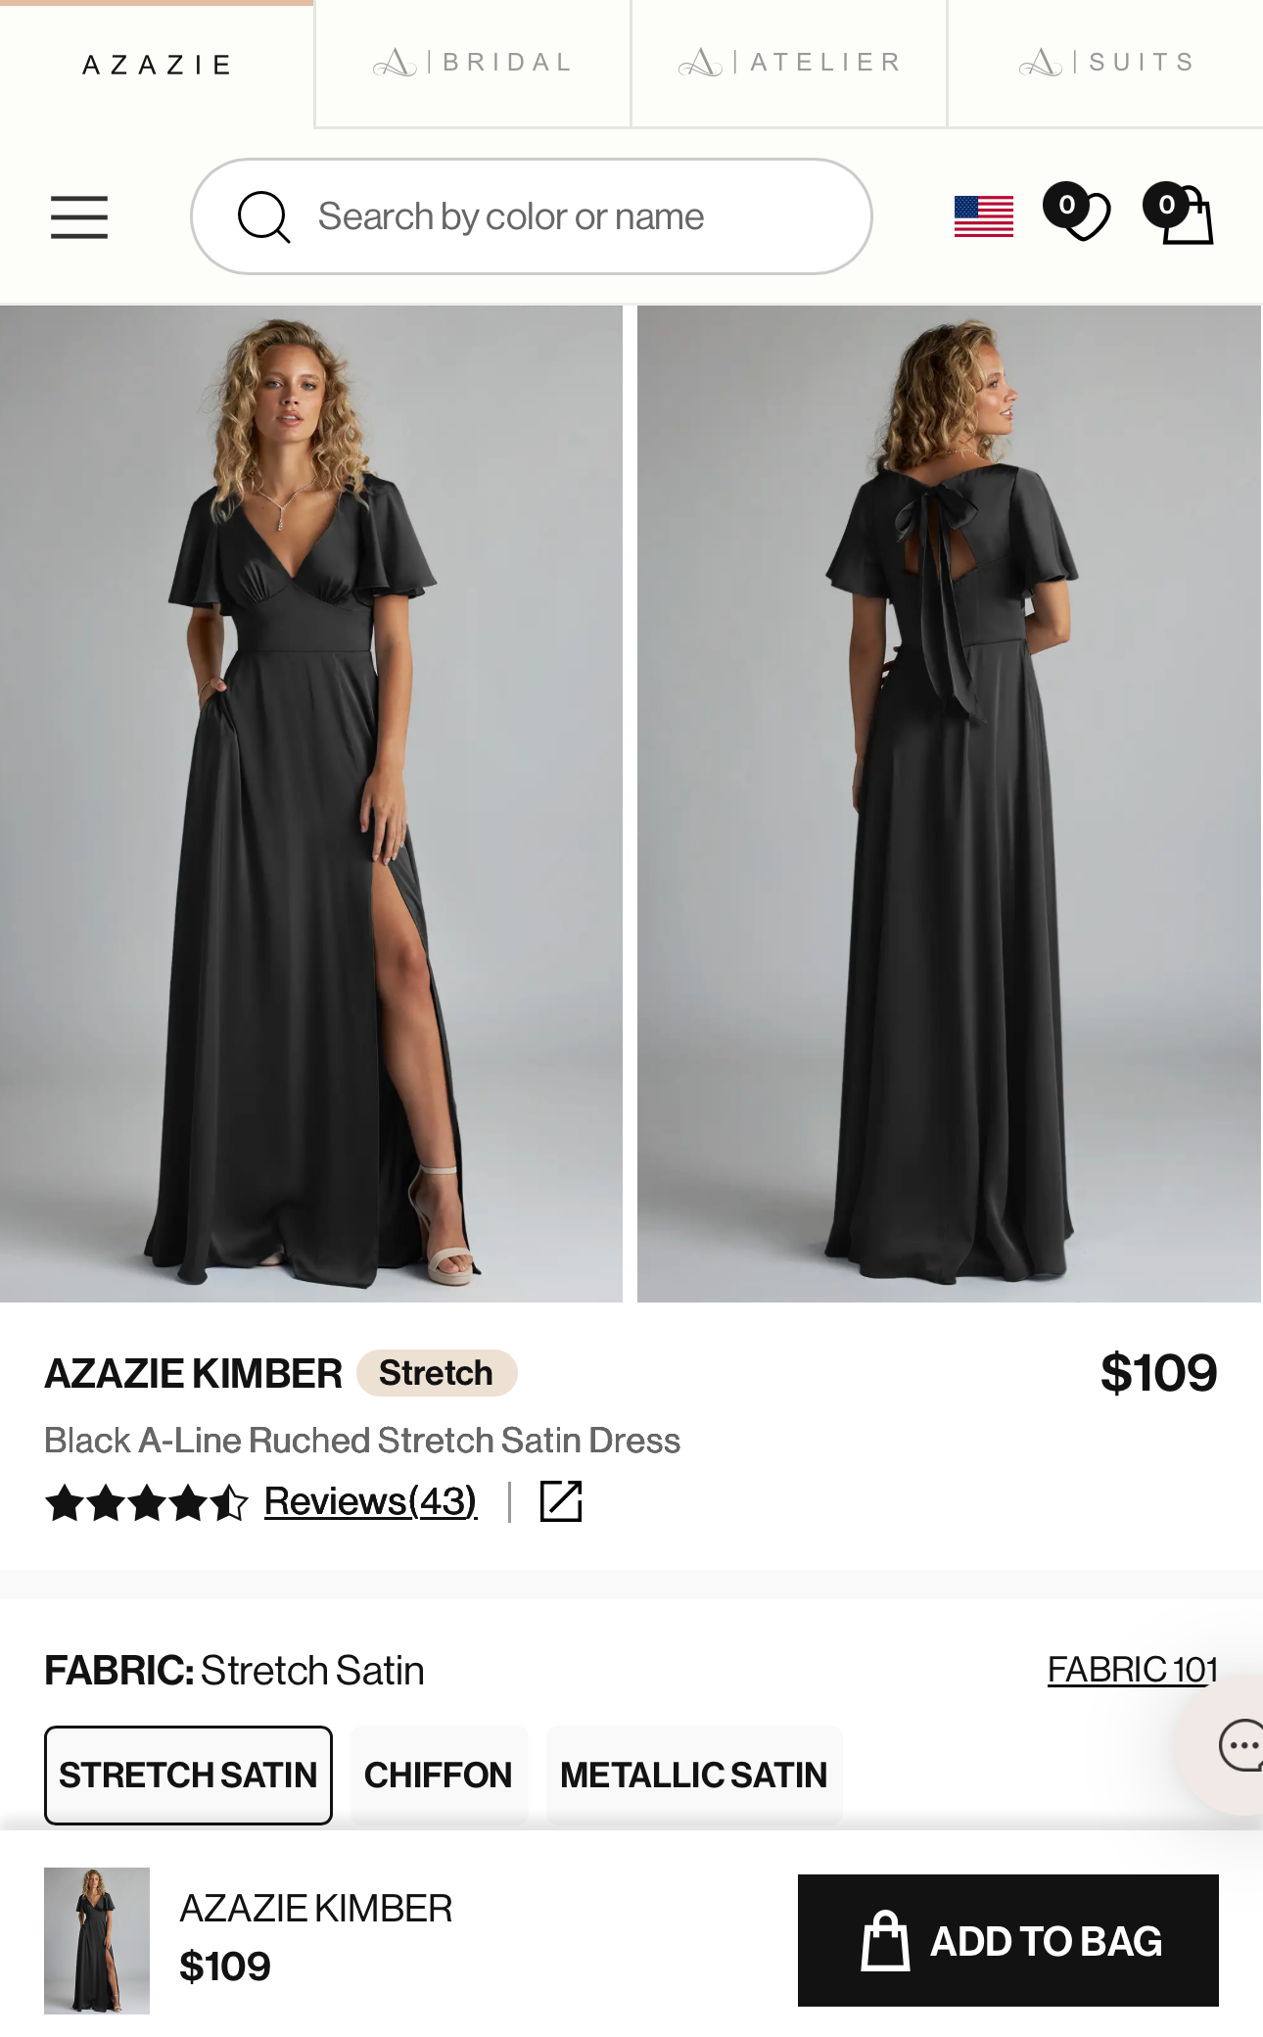Select the Metallic Satin fabric option
1263x2037 pixels.
click(694, 1775)
